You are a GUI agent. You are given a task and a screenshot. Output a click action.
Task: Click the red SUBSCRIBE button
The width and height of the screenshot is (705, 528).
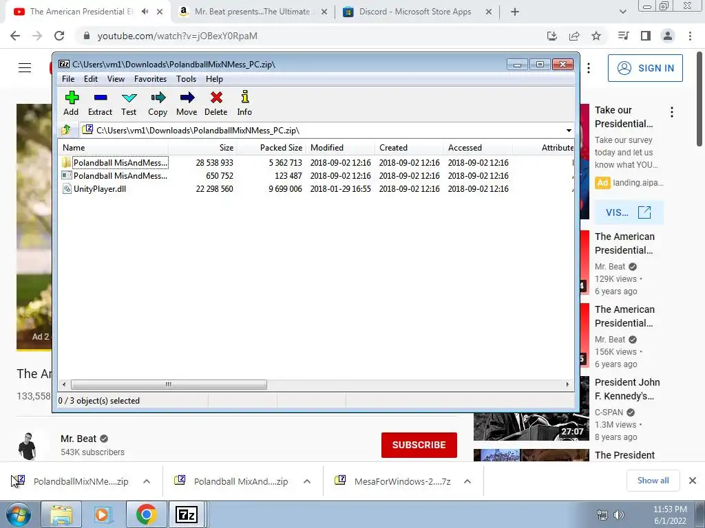pos(419,445)
